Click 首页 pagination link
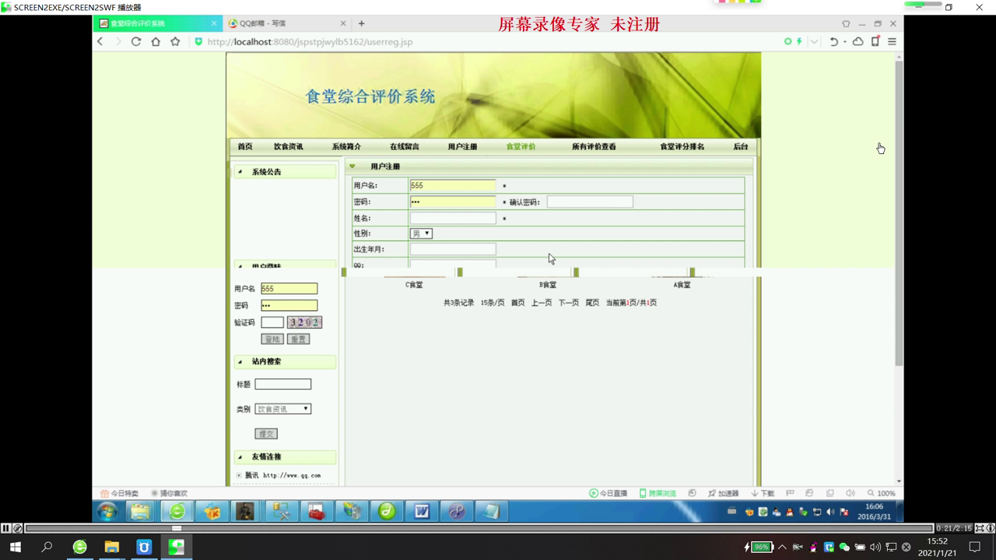Screen dimensions: 996x560 coord(517,303)
